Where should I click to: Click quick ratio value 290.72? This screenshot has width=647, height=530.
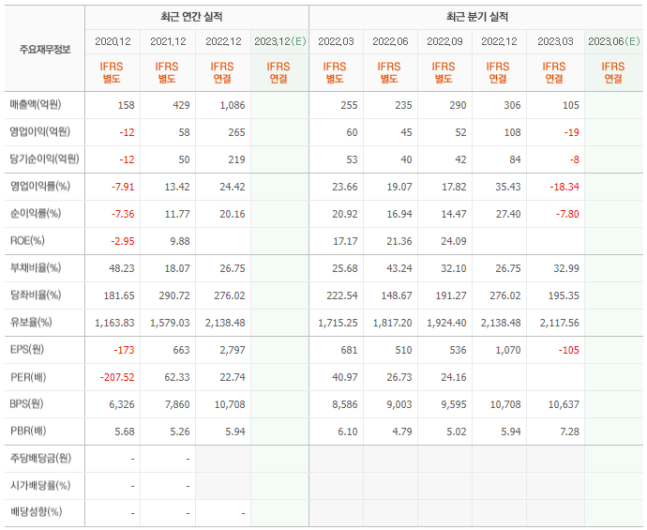[174, 296]
